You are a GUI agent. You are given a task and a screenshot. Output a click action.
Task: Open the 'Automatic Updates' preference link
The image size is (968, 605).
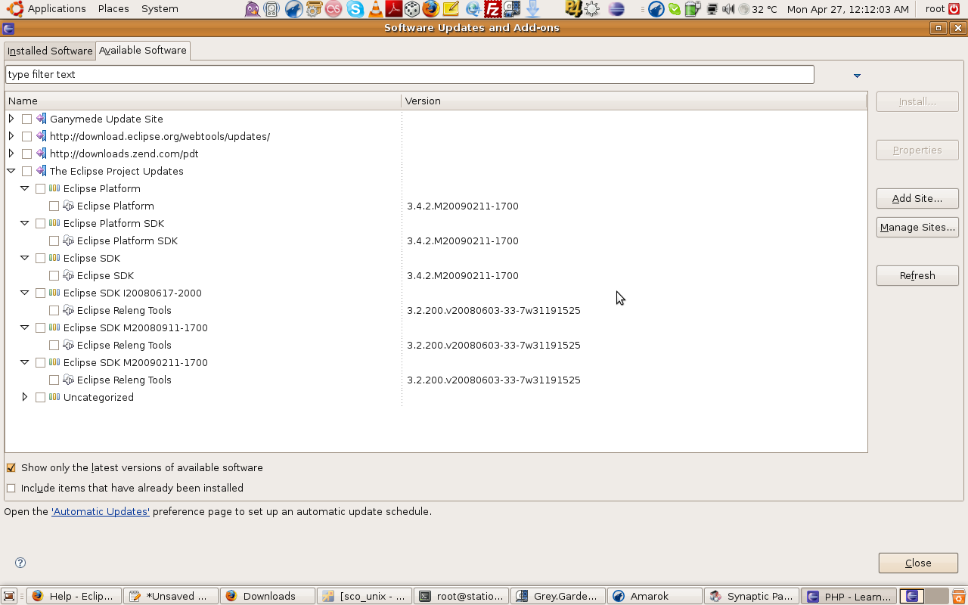click(101, 511)
